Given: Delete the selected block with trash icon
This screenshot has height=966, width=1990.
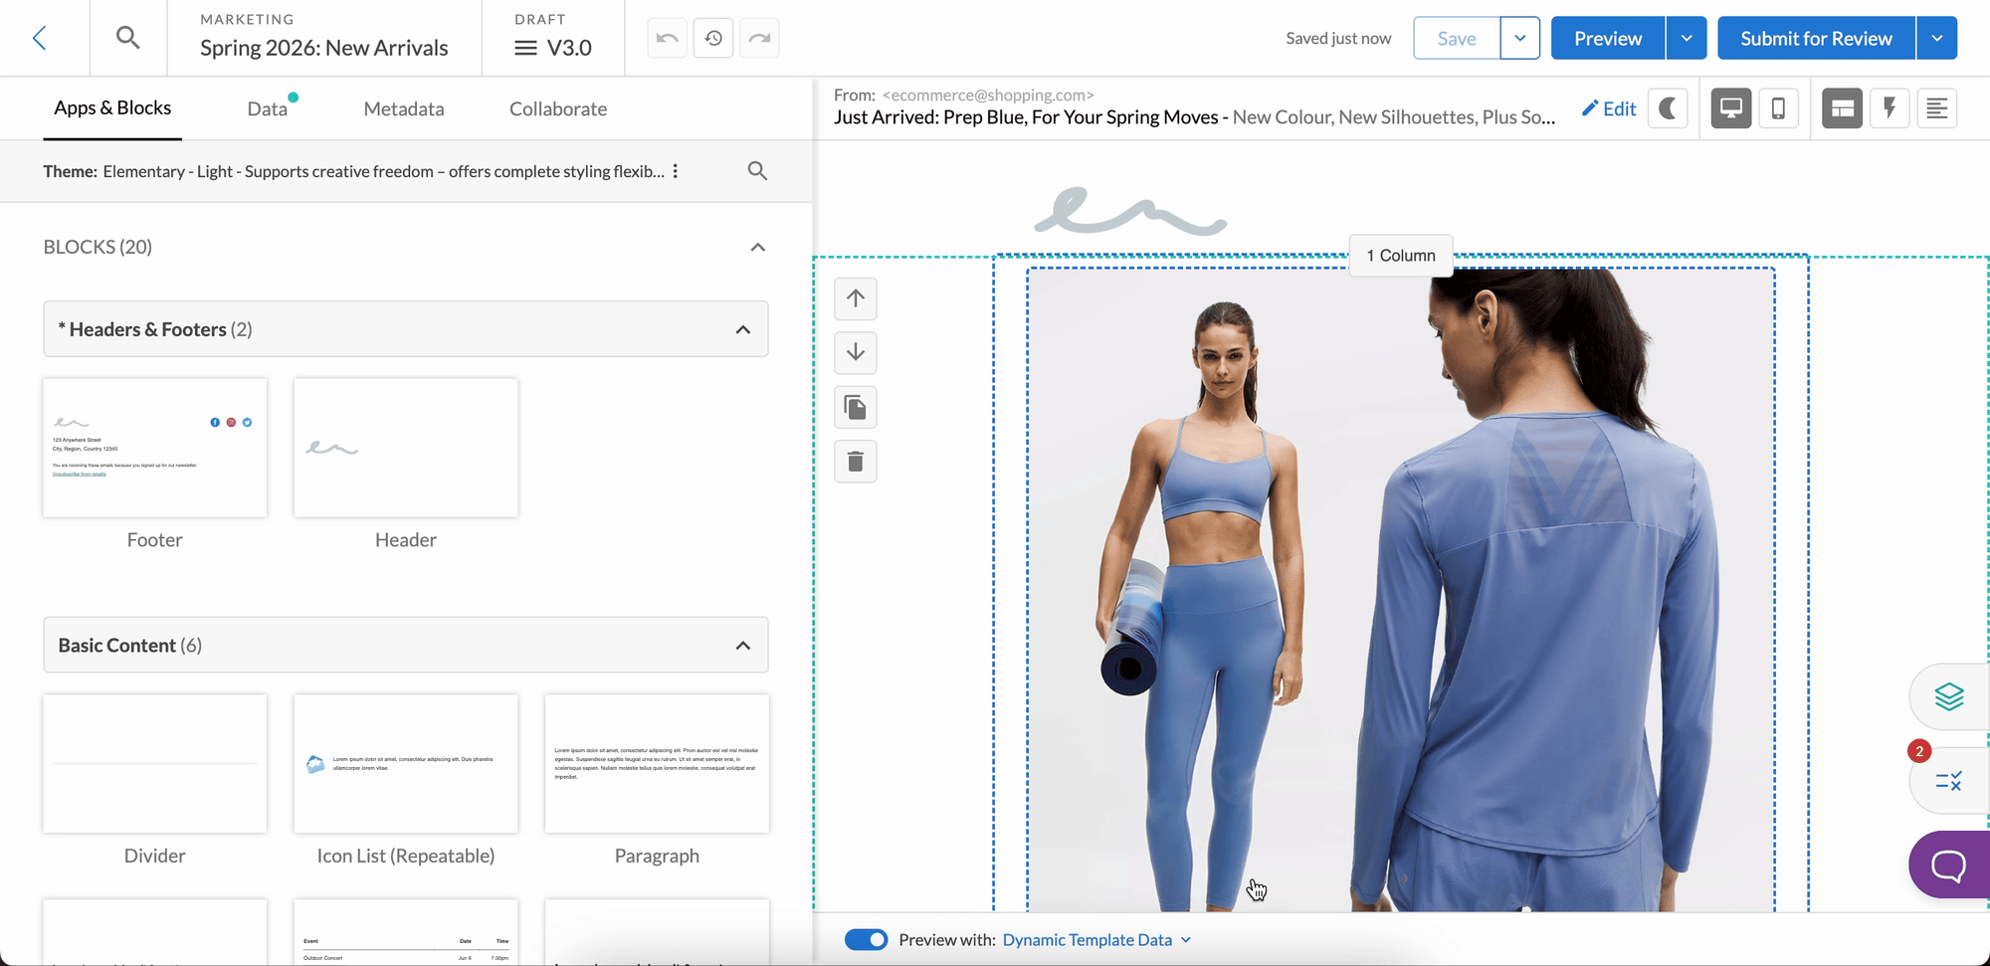Looking at the screenshot, I should [x=856, y=461].
